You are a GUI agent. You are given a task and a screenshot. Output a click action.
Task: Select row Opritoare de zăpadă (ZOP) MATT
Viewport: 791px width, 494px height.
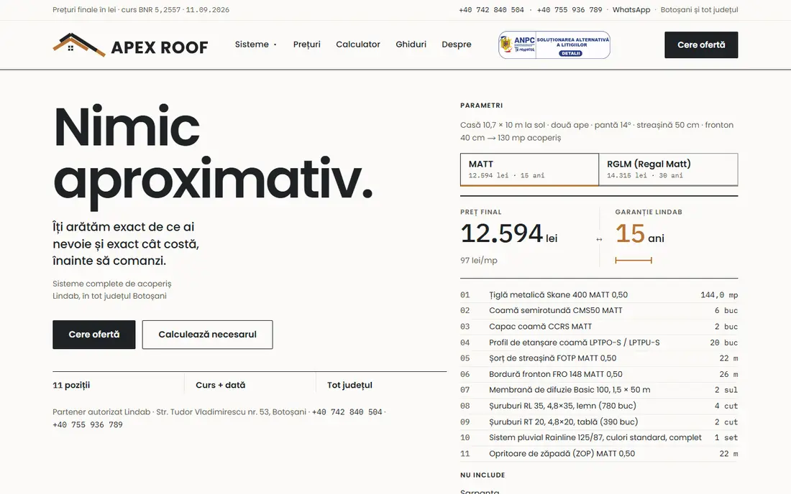click(599, 454)
